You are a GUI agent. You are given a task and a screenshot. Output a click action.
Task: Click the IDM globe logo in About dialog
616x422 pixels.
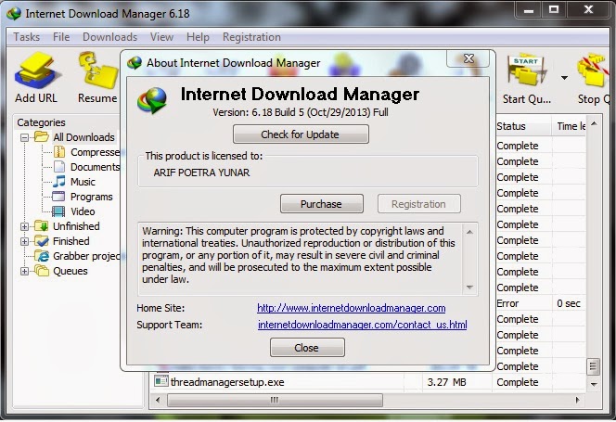pos(152,99)
